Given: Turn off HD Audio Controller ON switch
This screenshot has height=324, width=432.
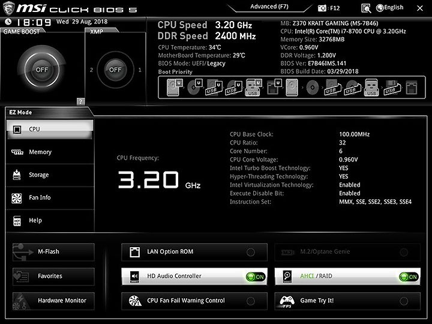Looking at the screenshot, I should tap(256, 277).
